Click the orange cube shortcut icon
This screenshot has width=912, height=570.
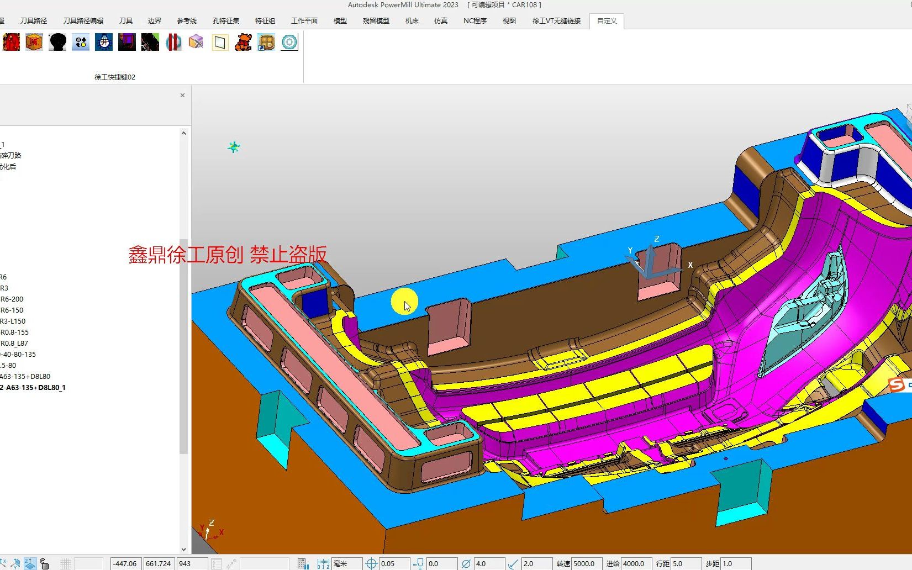(34, 42)
